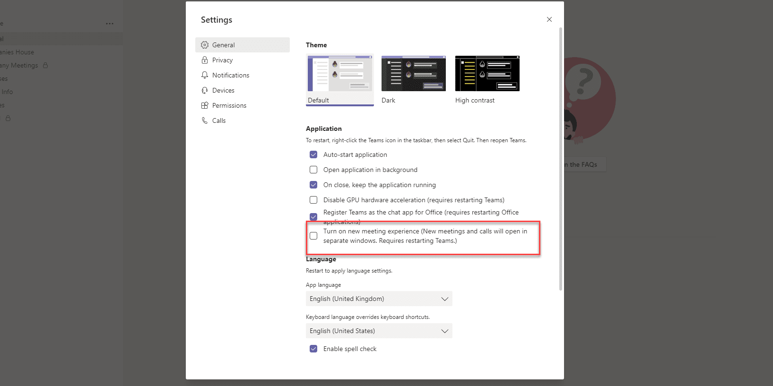Uncheck Register Teams as chat app
The image size is (773, 386).
pos(313,217)
